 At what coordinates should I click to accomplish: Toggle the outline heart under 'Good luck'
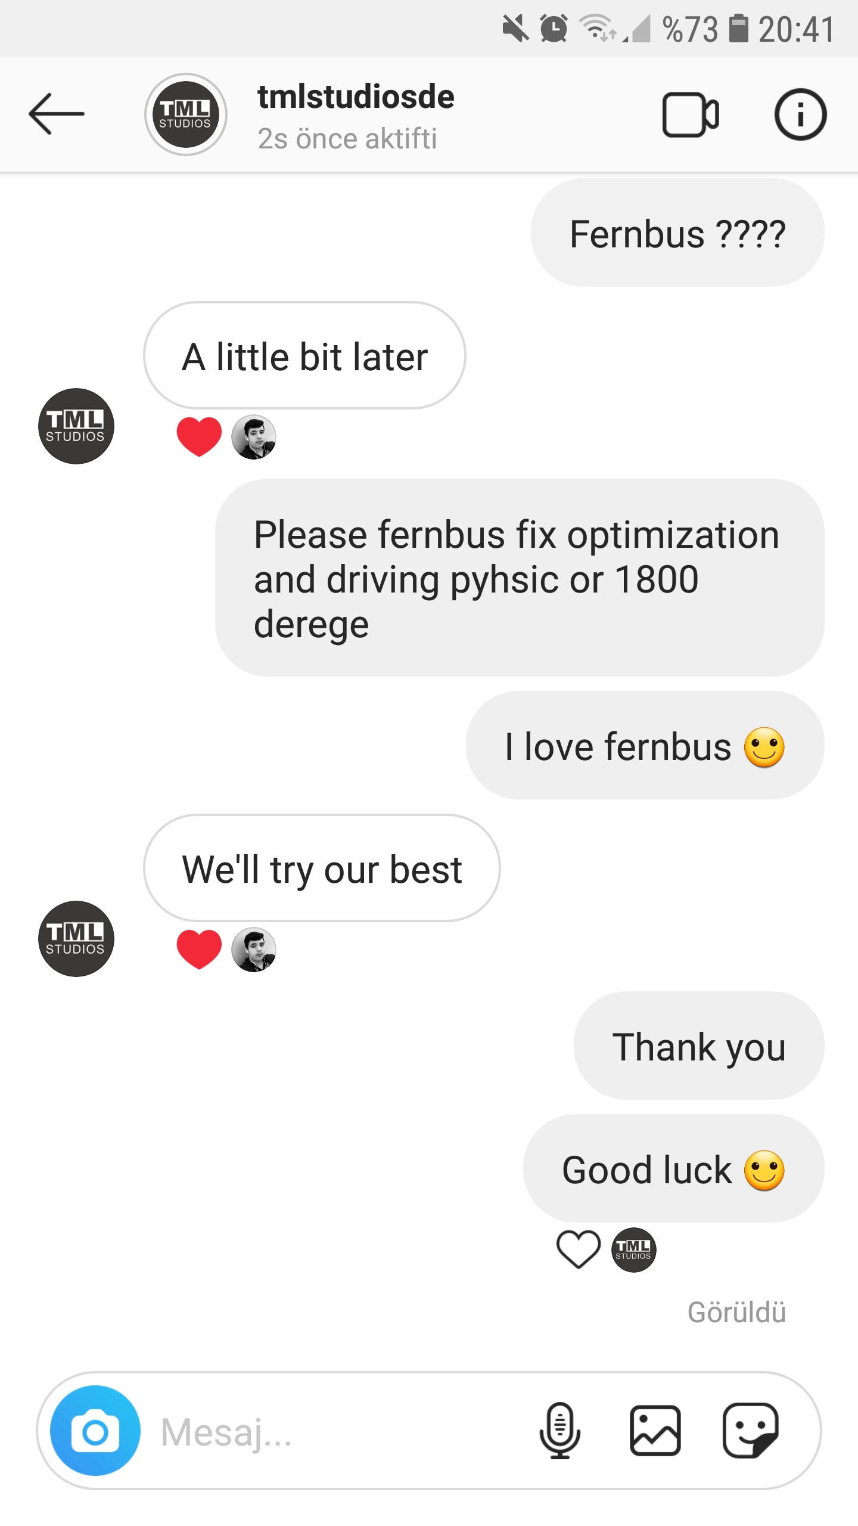(x=578, y=1249)
